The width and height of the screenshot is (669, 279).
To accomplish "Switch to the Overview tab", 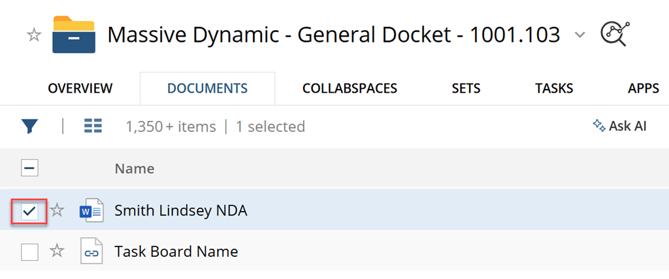I will click(x=80, y=88).
